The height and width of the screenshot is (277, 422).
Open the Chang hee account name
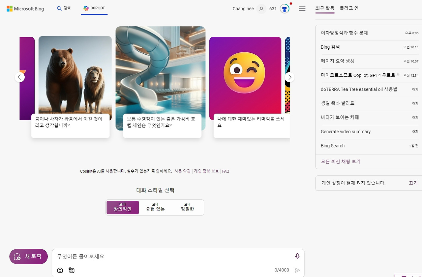click(x=243, y=9)
